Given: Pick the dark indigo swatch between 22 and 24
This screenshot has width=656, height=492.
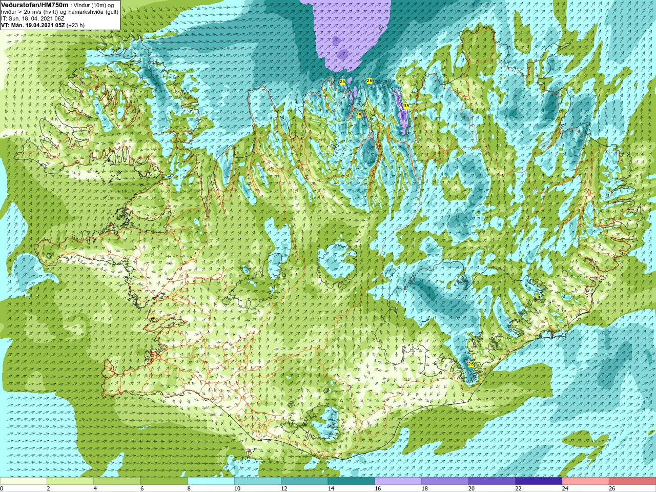Looking at the screenshot, I should pos(539,481).
